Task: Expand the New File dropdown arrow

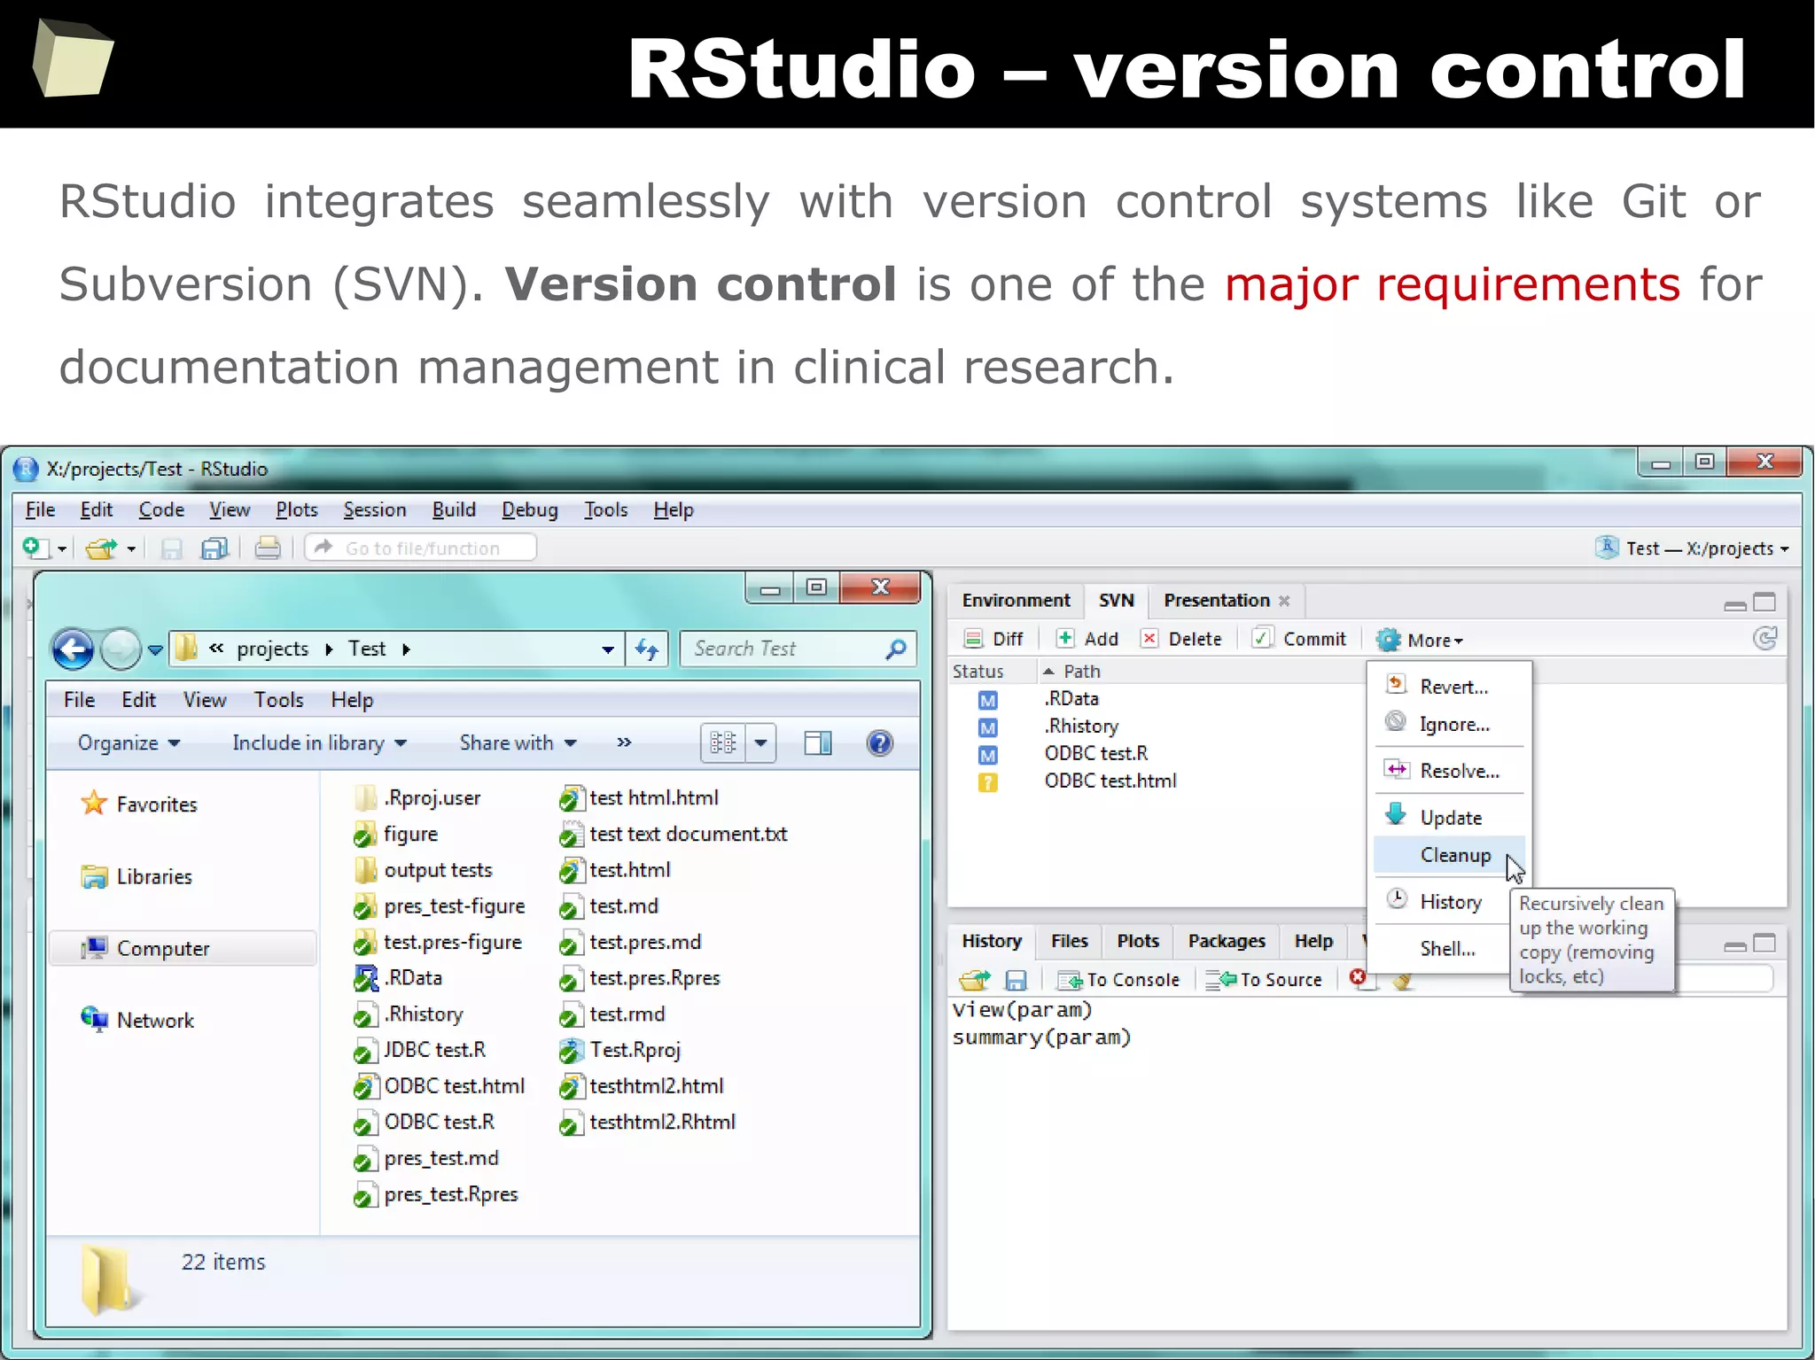Action: point(62,549)
